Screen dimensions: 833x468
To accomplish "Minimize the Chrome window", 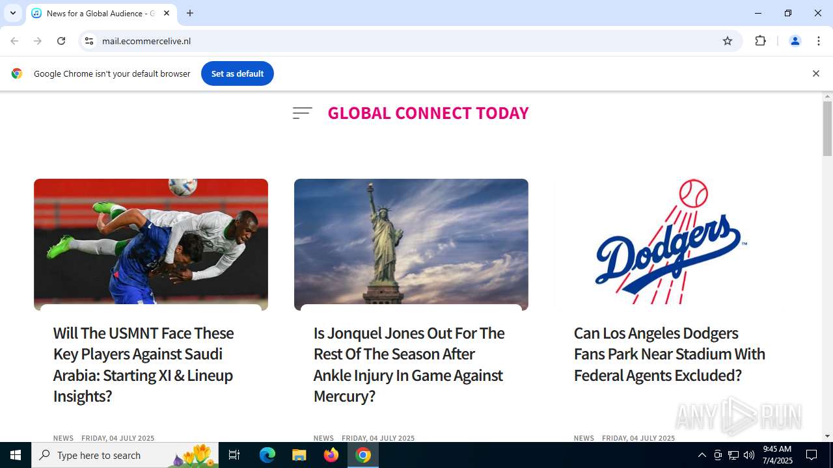I will (x=758, y=13).
